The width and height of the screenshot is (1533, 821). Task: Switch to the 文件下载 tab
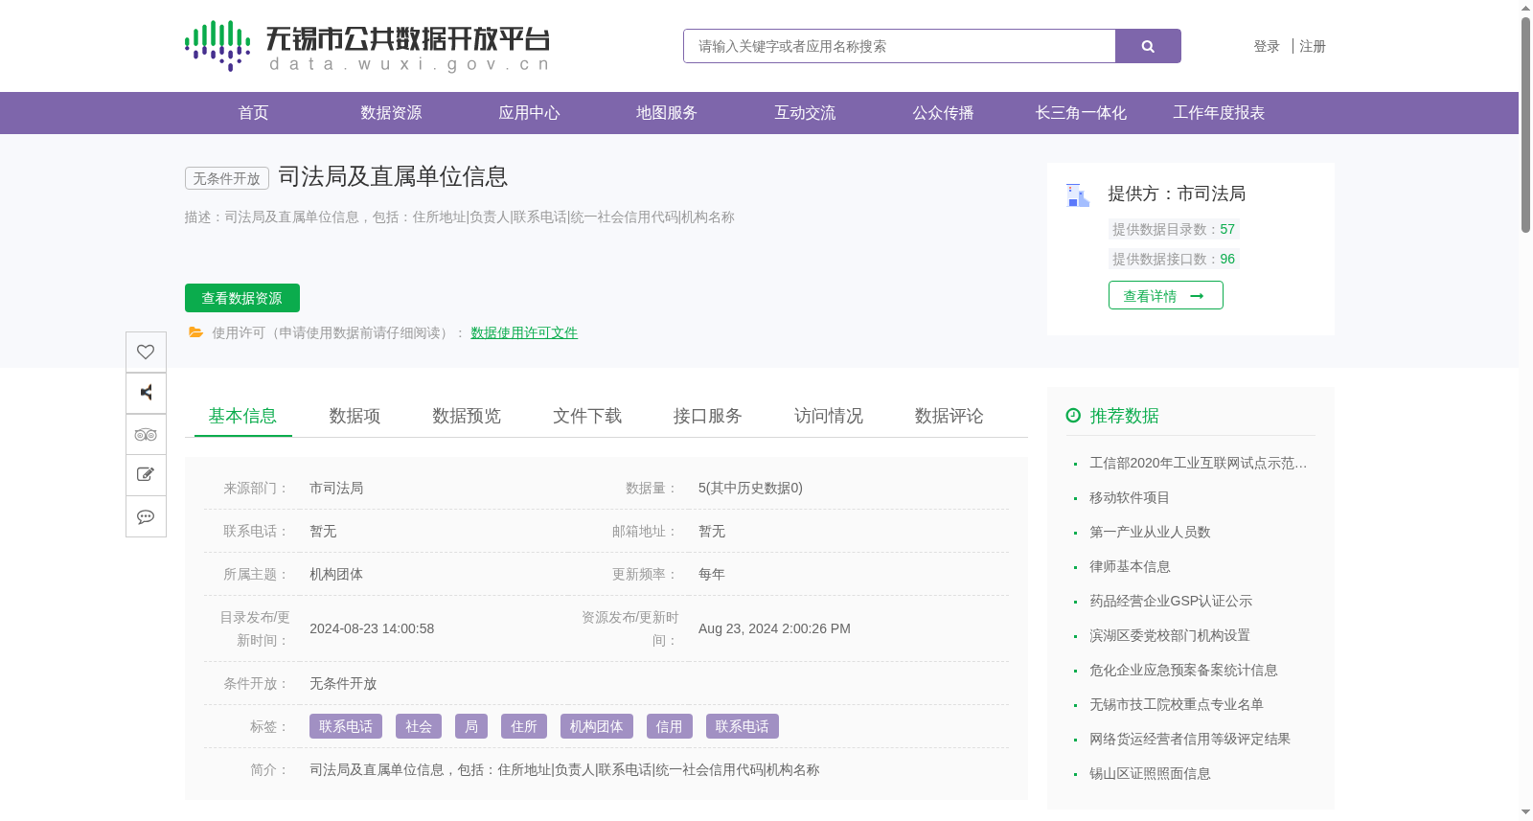[x=587, y=416]
